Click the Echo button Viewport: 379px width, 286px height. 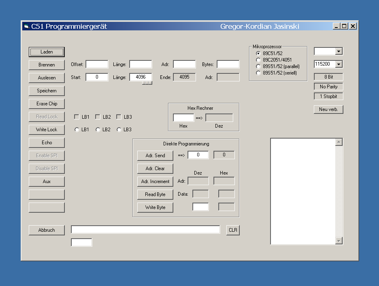[47, 143]
